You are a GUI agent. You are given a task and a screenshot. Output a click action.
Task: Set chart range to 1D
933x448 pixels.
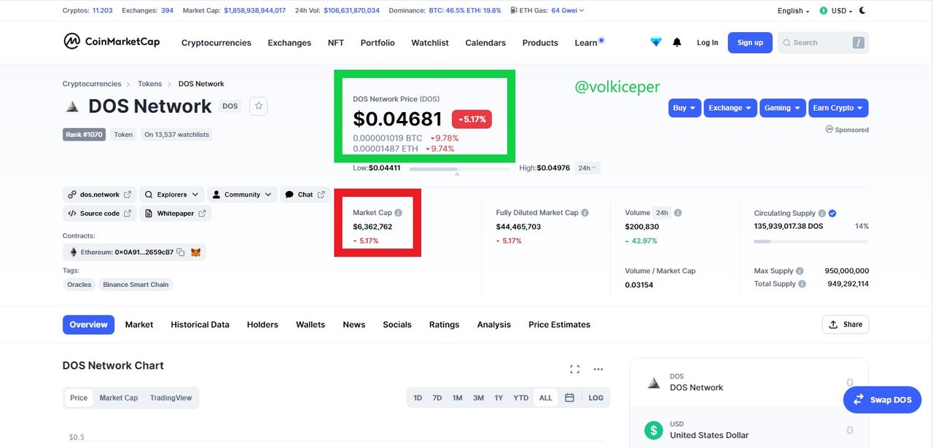pos(418,398)
